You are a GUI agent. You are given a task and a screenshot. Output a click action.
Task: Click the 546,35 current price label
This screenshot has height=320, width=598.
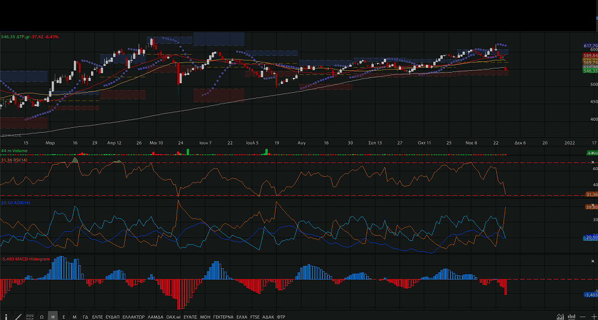click(x=590, y=70)
